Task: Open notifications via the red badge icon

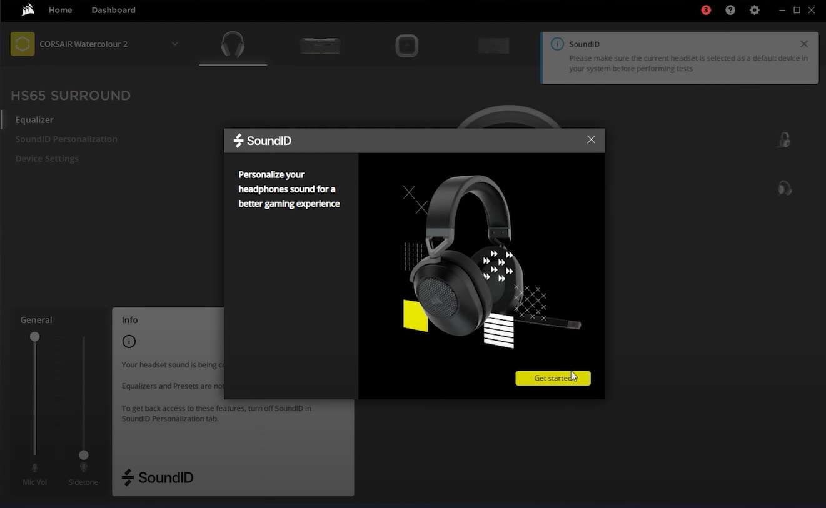Action: point(705,10)
